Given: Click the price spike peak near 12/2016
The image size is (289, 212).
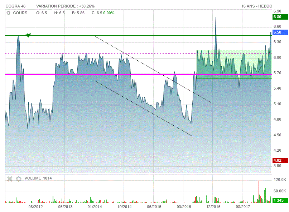Looking at the screenshot, I should [216, 17].
